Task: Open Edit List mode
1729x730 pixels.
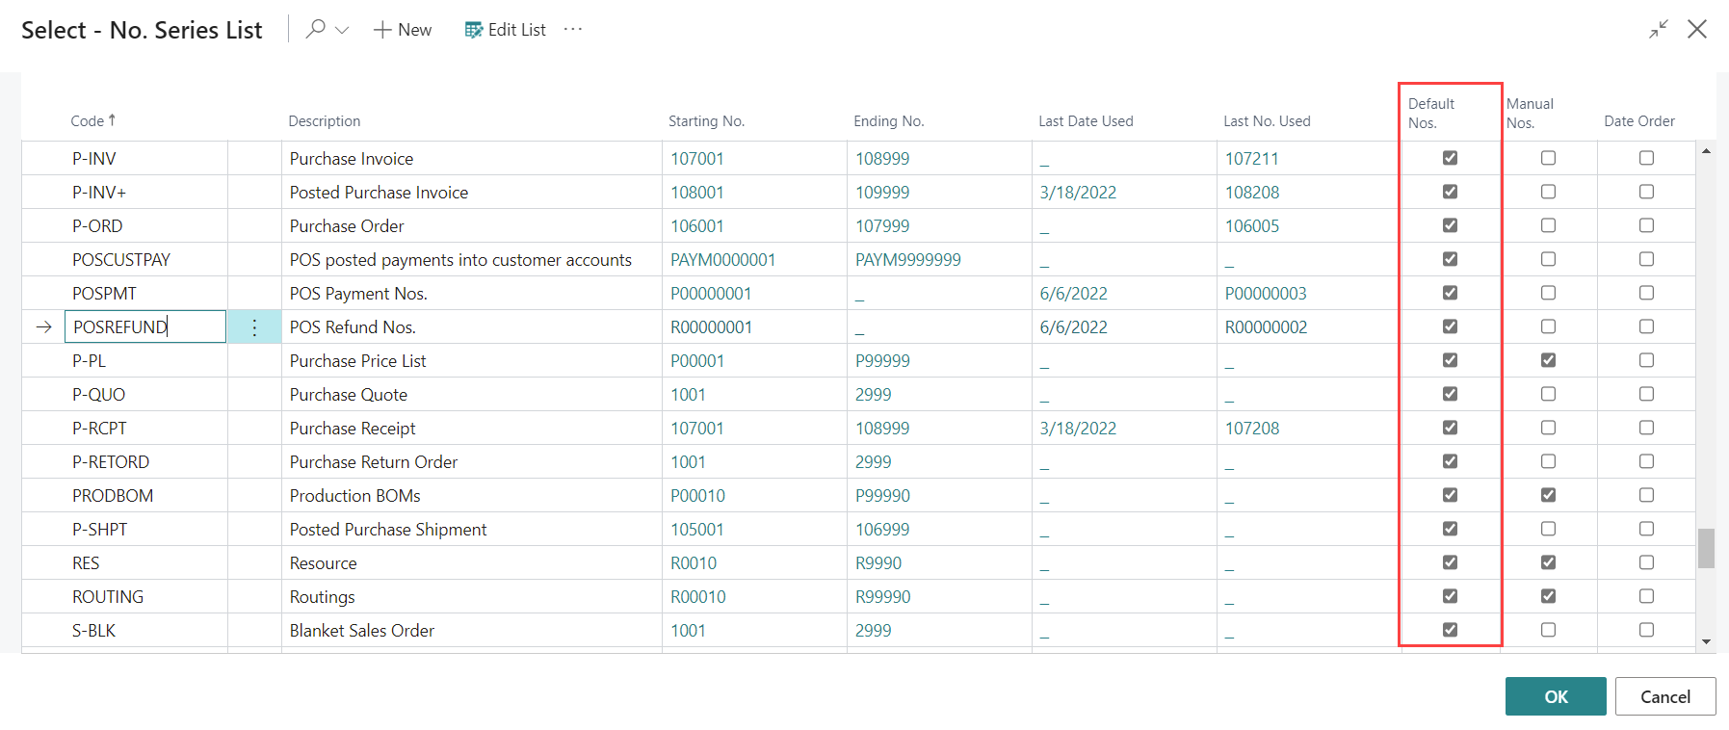Action: coord(506,30)
